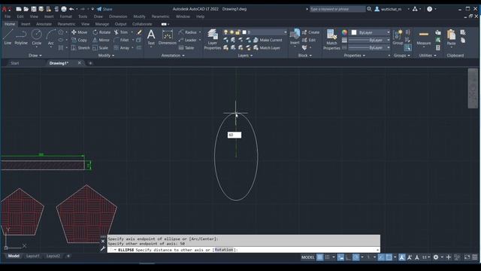Click the ELLIPSE command line input
Viewport: 481px width, 271px height.
pyautogui.click(x=244, y=250)
